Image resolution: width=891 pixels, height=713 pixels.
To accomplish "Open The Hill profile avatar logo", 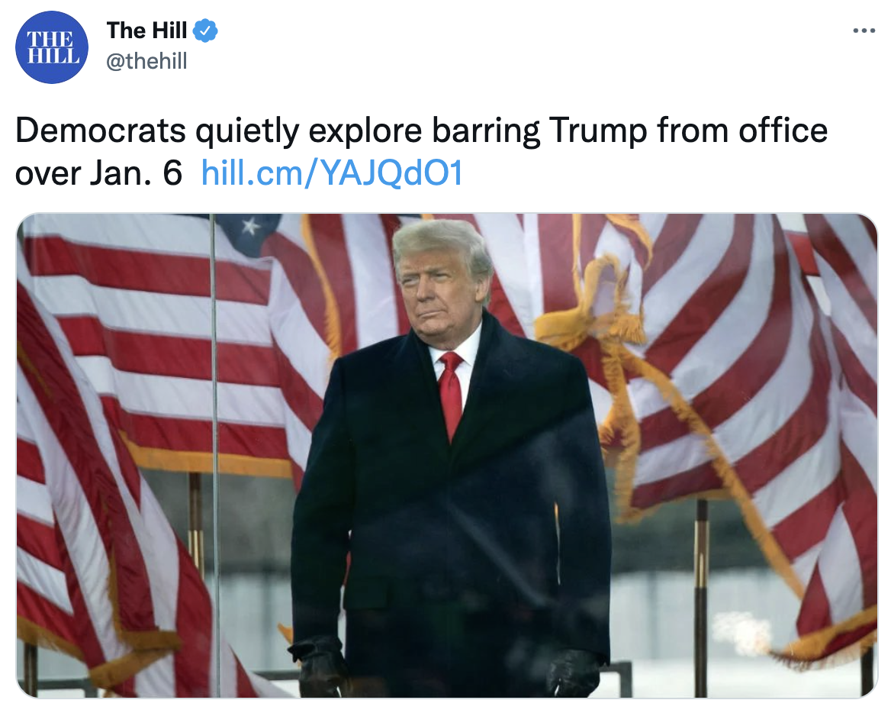I will click(52, 47).
